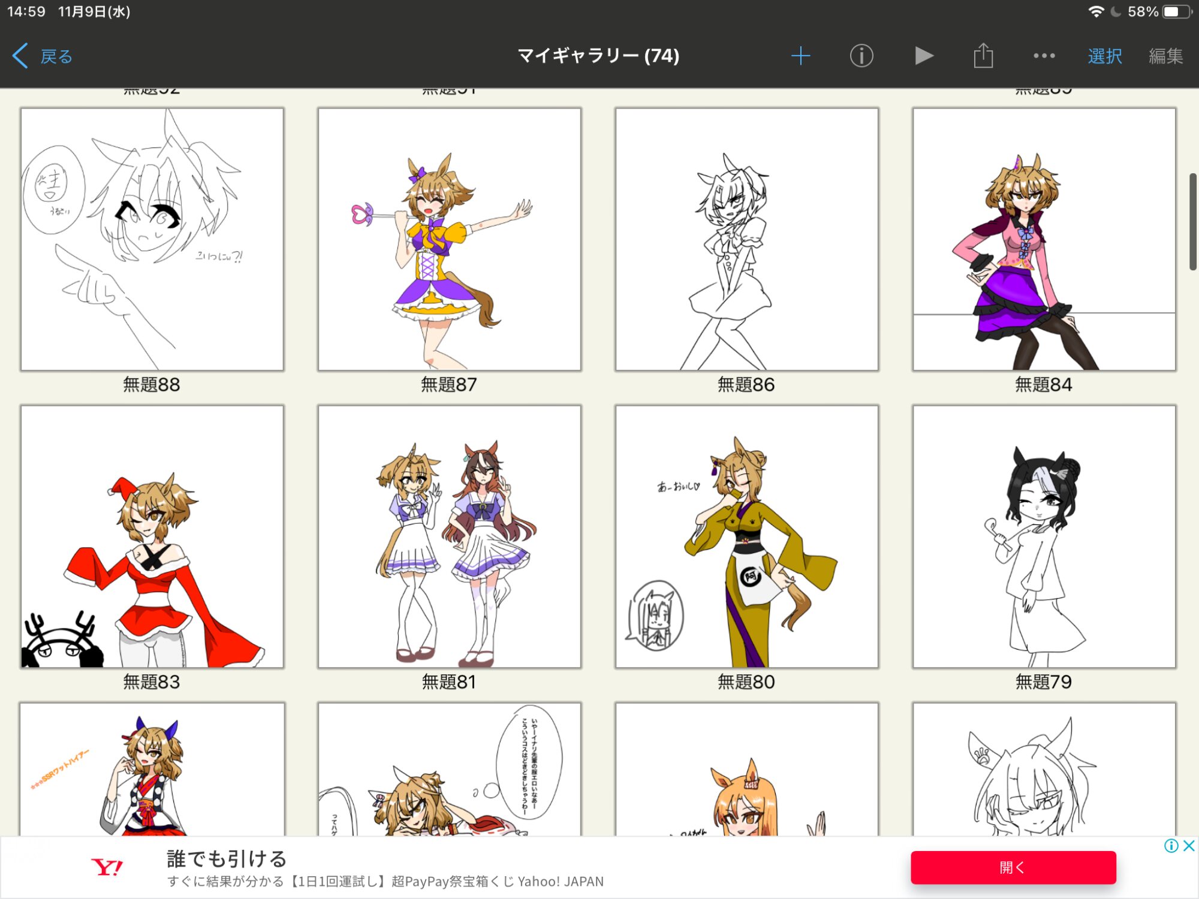Image resolution: width=1199 pixels, height=899 pixels.
Task: Tap the Do Not Disturb moon icon
Action: [x=1116, y=11]
